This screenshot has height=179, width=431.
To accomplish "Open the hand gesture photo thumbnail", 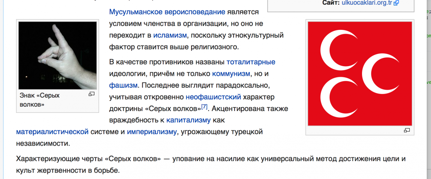I will (57, 55).
